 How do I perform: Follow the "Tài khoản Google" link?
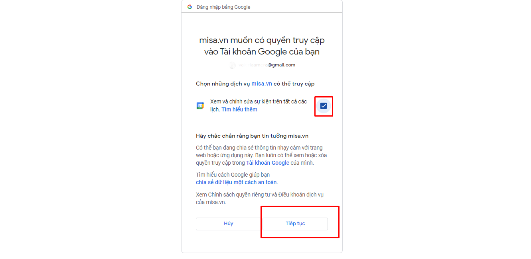click(268, 163)
